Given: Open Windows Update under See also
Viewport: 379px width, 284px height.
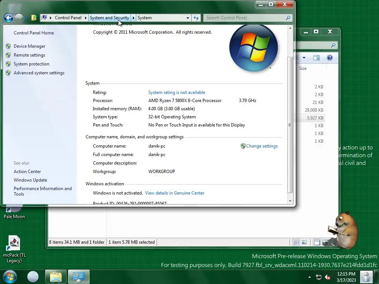Looking at the screenshot, I should [x=30, y=180].
